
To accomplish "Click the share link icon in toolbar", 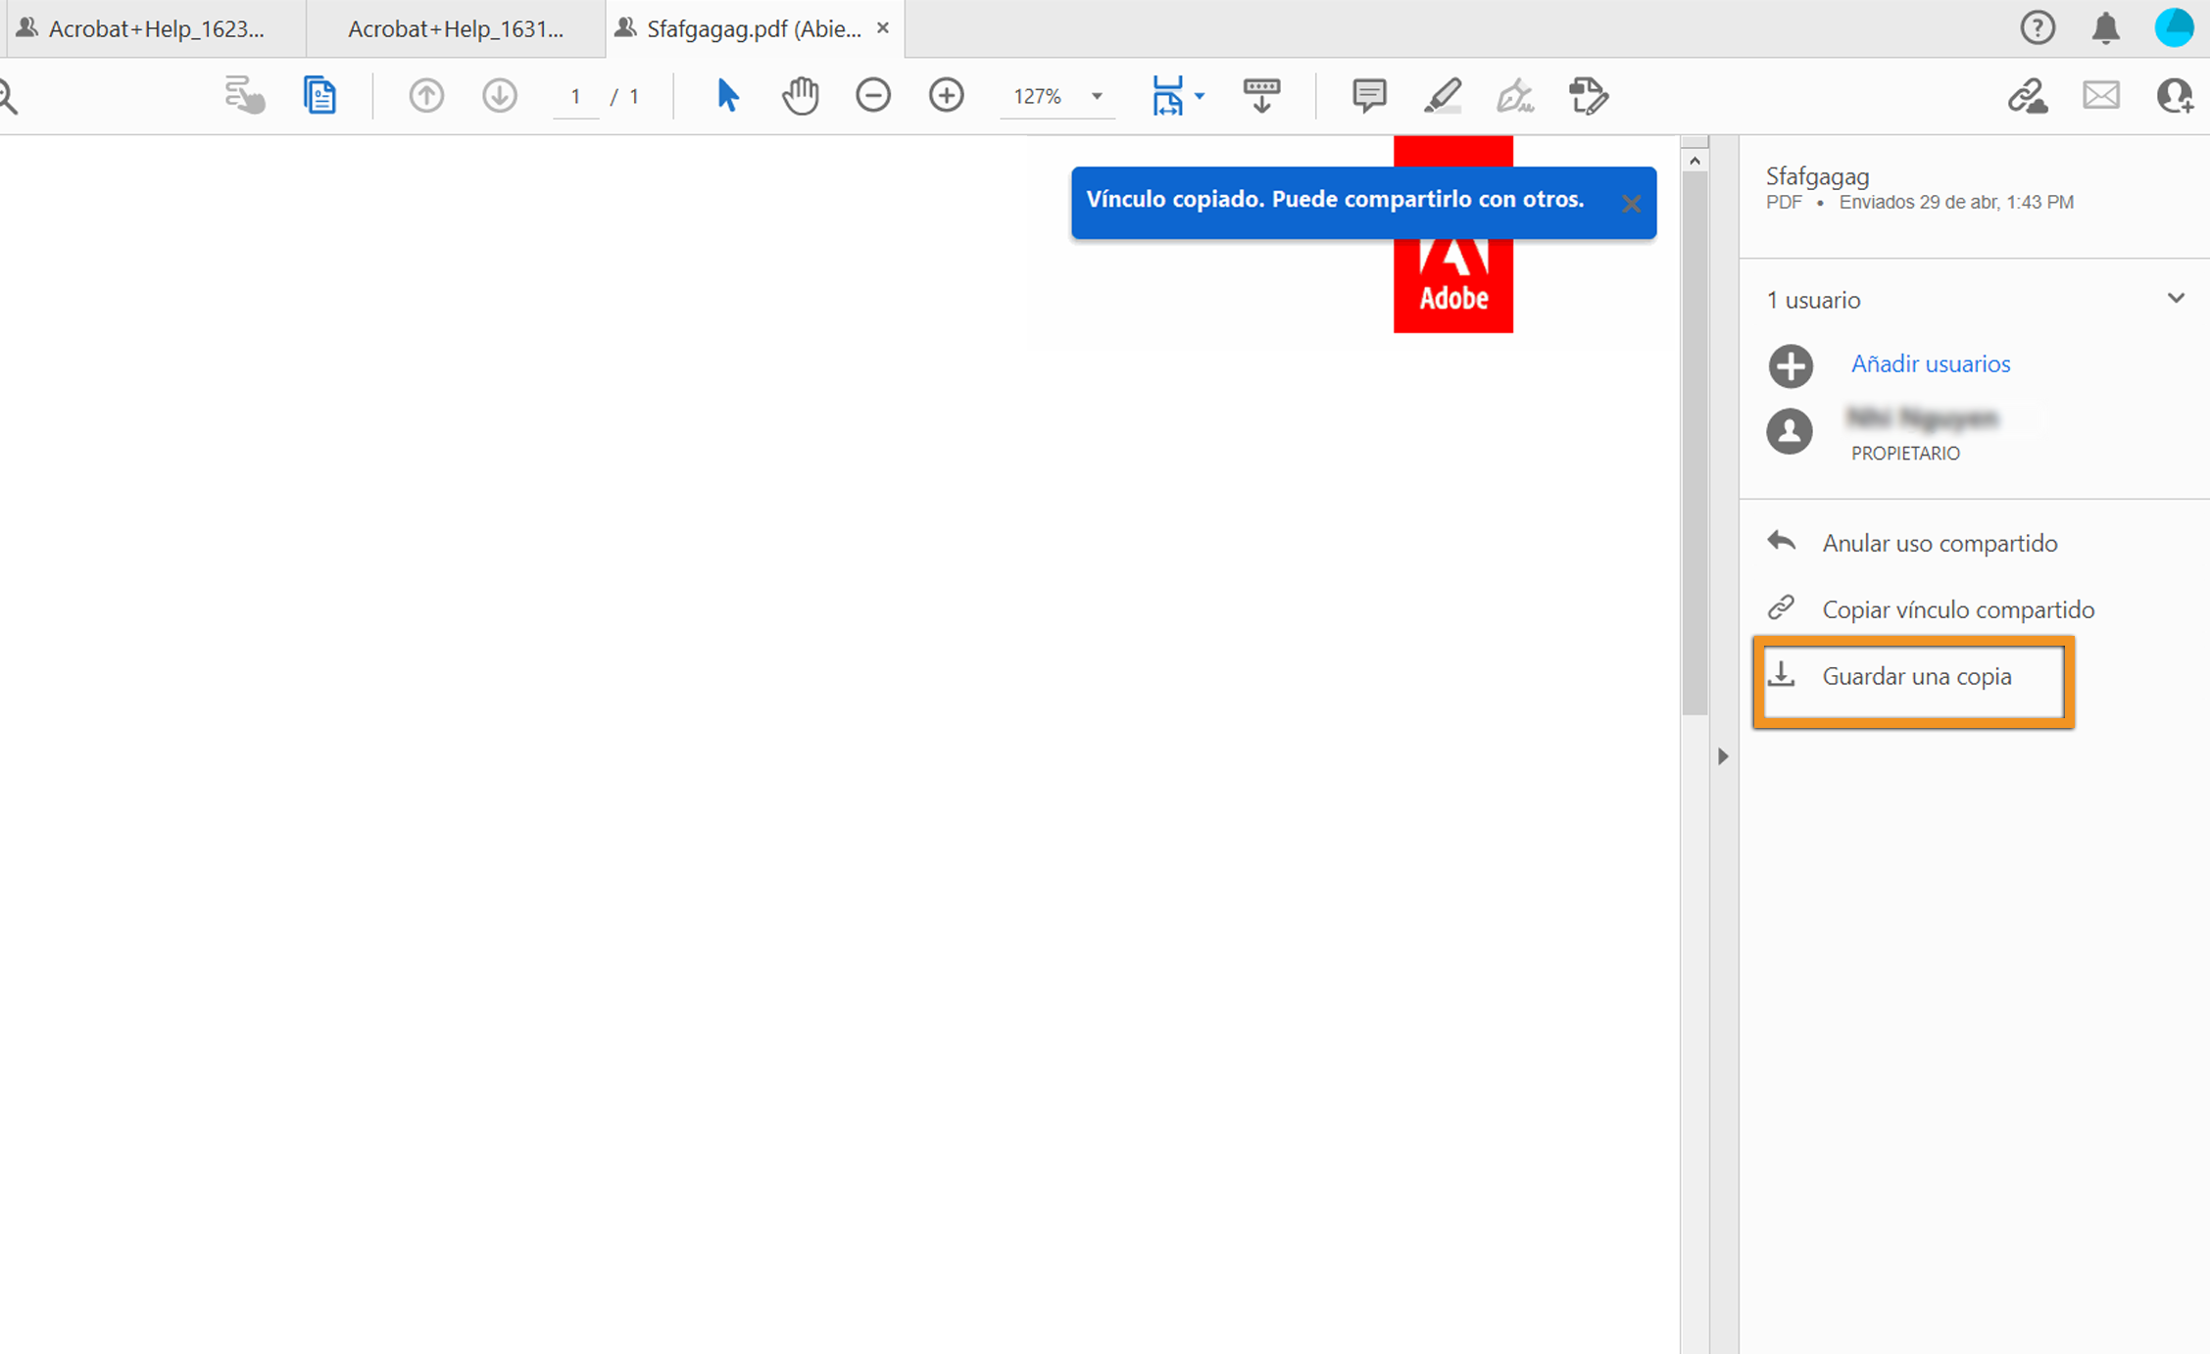I will click(2027, 96).
